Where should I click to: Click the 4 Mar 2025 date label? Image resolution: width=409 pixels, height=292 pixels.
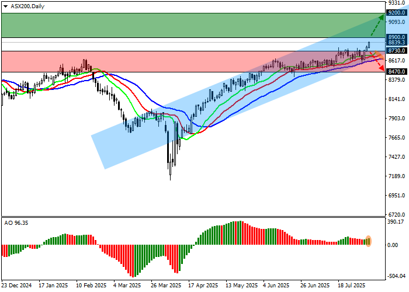coord(127,286)
